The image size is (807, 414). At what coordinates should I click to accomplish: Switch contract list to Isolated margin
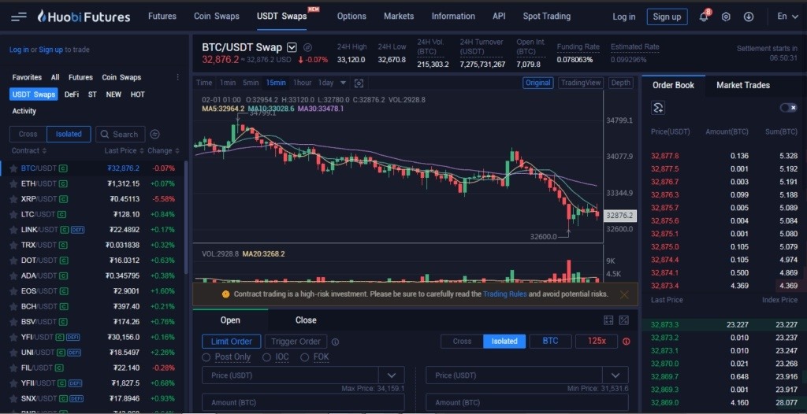pyautogui.click(x=69, y=135)
